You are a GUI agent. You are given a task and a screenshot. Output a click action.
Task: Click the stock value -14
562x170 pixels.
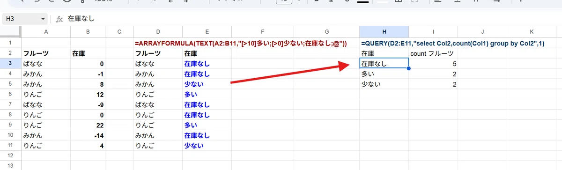88,135
